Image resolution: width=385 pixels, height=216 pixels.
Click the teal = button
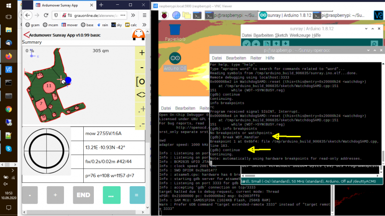pos(137,195)
